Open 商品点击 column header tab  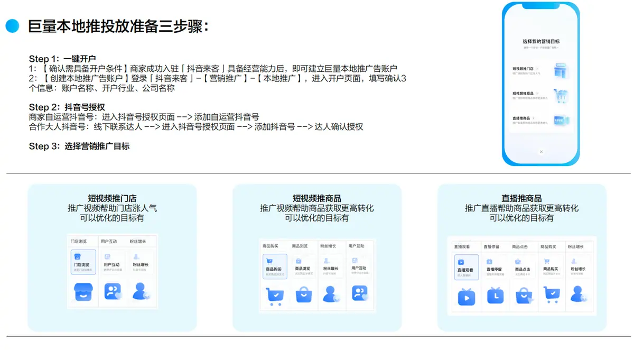tap(519, 246)
